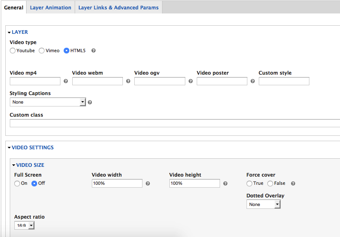The image size is (340, 237).
Task: Open the Aspect ratio dropdown
Action: (x=24, y=226)
